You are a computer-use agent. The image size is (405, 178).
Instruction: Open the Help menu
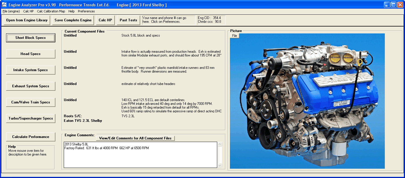71,11
